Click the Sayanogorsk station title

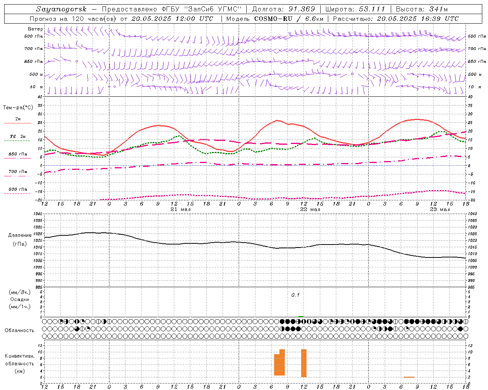coord(61,9)
